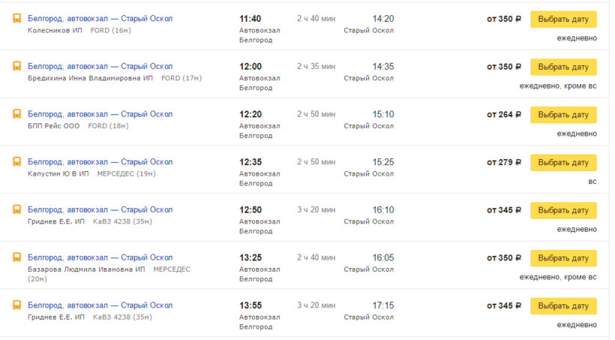Click bus icon for 11:40 departure

coord(17,19)
